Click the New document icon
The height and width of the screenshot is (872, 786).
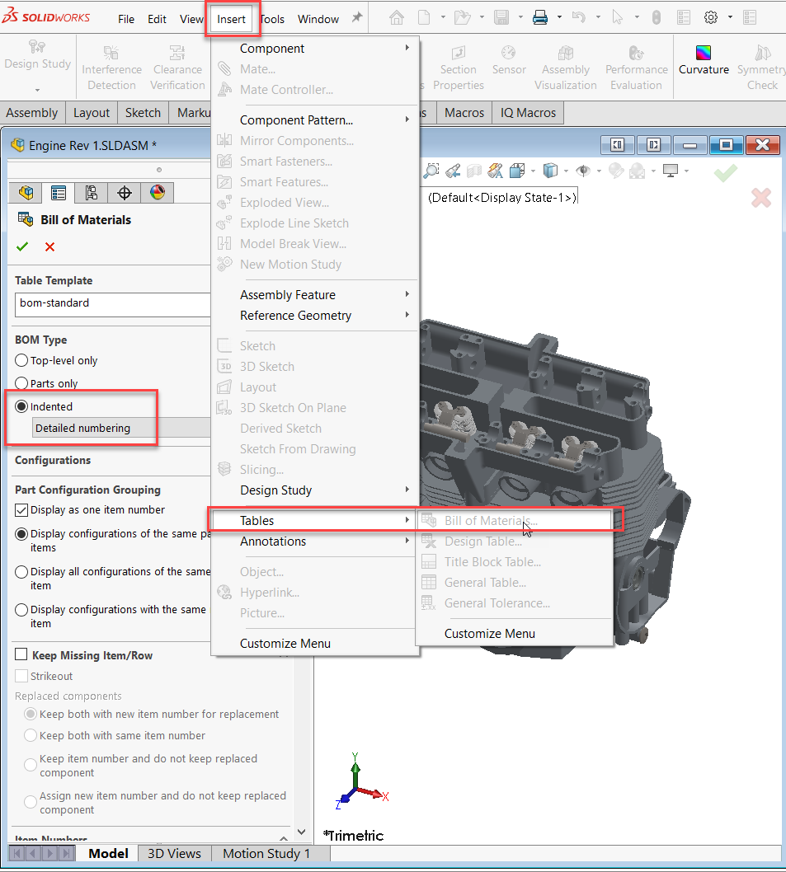424,18
